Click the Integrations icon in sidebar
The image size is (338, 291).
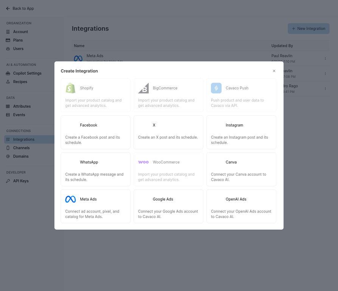point(8,139)
